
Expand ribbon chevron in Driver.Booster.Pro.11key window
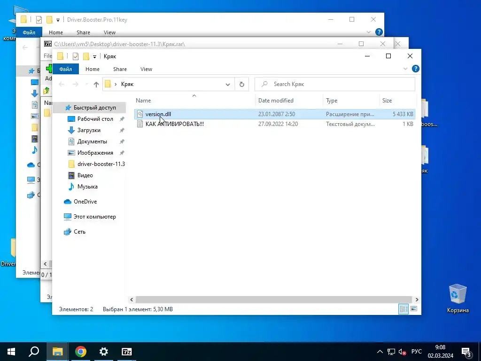click(369, 32)
